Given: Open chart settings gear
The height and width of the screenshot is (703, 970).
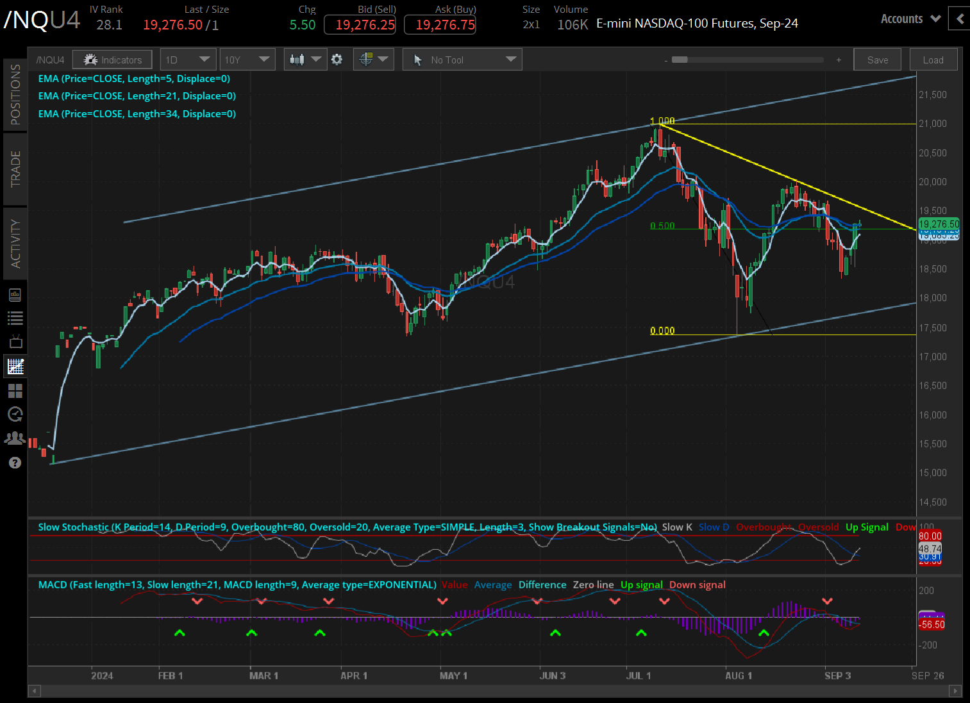Looking at the screenshot, I should pyautogui.click(x=337, y=60).
